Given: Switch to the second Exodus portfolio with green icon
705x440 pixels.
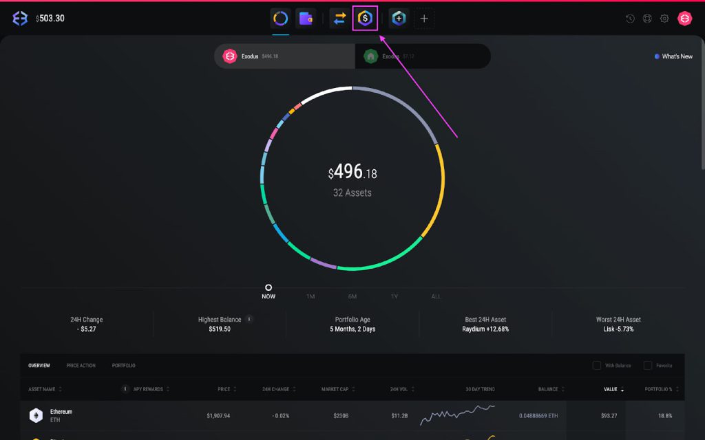Looking at the screenshot, I should 423,56.
